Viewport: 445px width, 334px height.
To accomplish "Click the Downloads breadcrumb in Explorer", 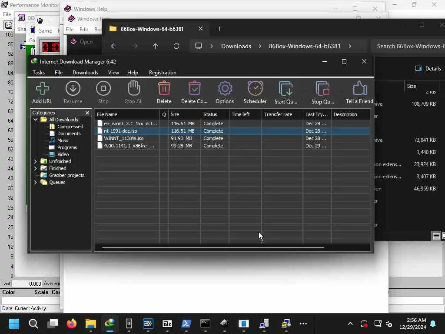I will (x=236, y=46).
